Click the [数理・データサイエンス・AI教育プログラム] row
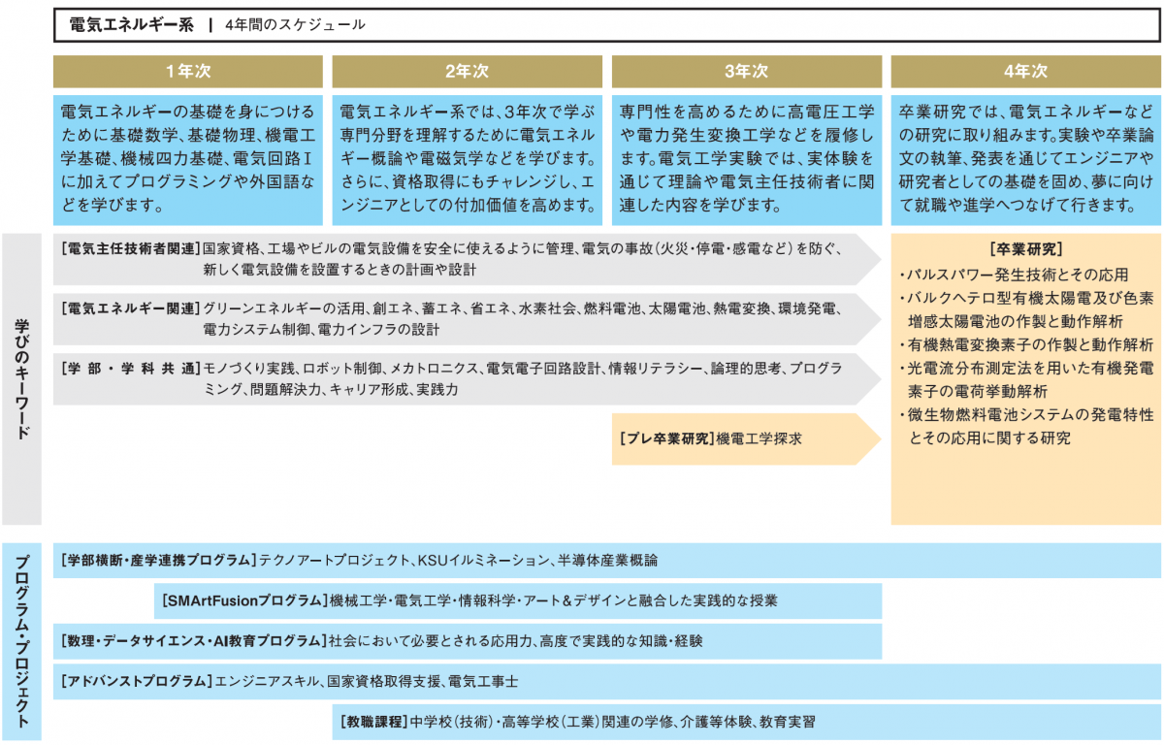This screenshot has width=1164, height=745. (468, 641)
